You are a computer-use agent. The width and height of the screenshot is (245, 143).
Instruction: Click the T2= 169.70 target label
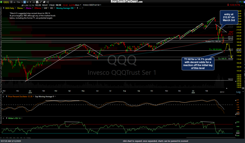222,59
